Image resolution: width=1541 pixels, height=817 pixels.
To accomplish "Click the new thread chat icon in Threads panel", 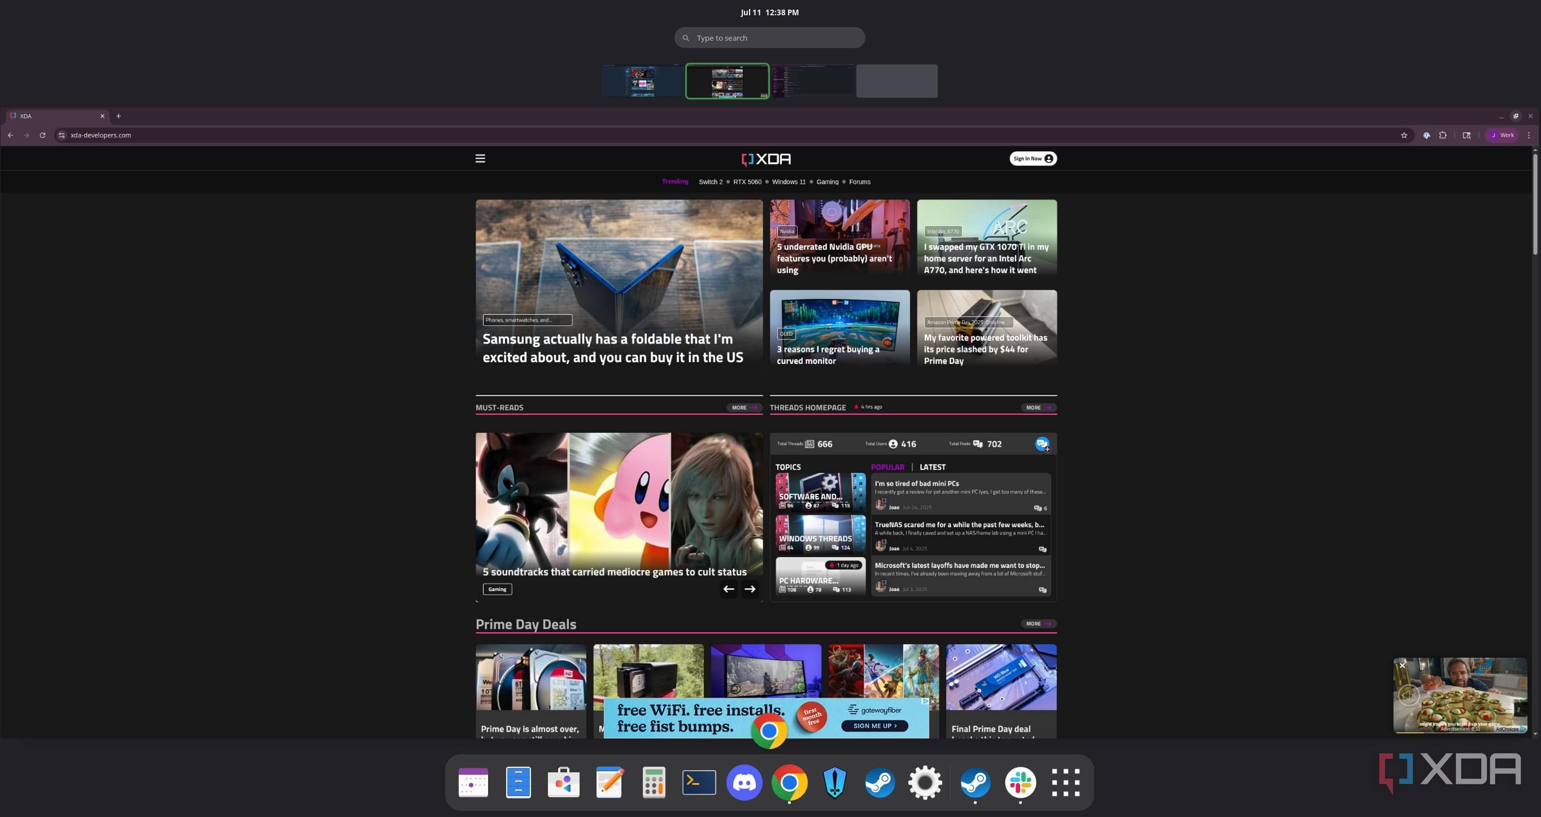I will tap(1042, 444).
